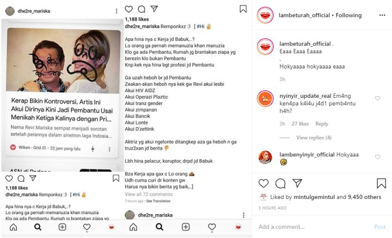
Task: Like nyinyir_update_real's comment with small heart
Action: [x=377, y=98]
